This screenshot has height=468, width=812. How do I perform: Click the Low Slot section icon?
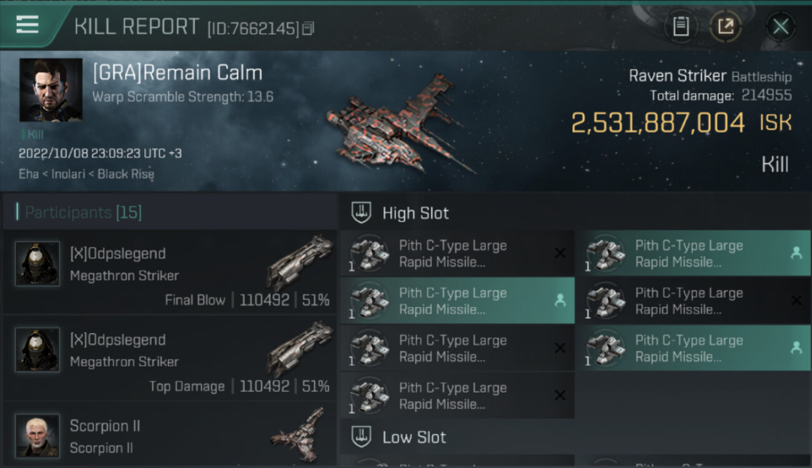(362, 437)
